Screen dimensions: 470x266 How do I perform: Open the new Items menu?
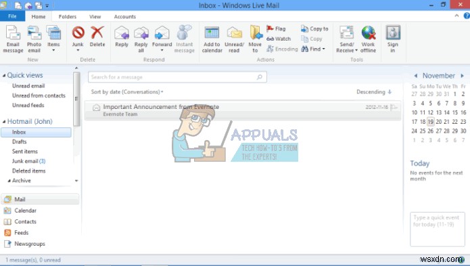(x=53, y=39)
